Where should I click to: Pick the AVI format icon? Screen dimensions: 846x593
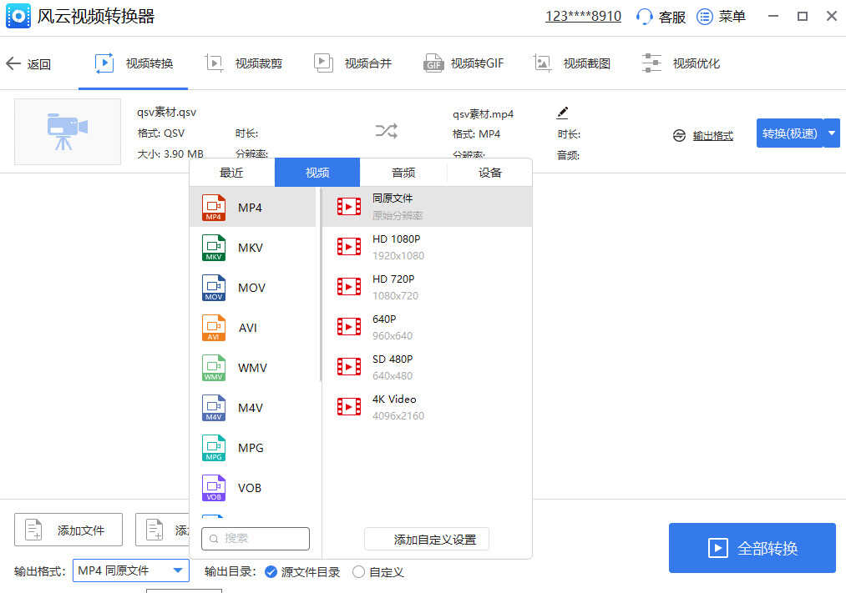(214, 328)
